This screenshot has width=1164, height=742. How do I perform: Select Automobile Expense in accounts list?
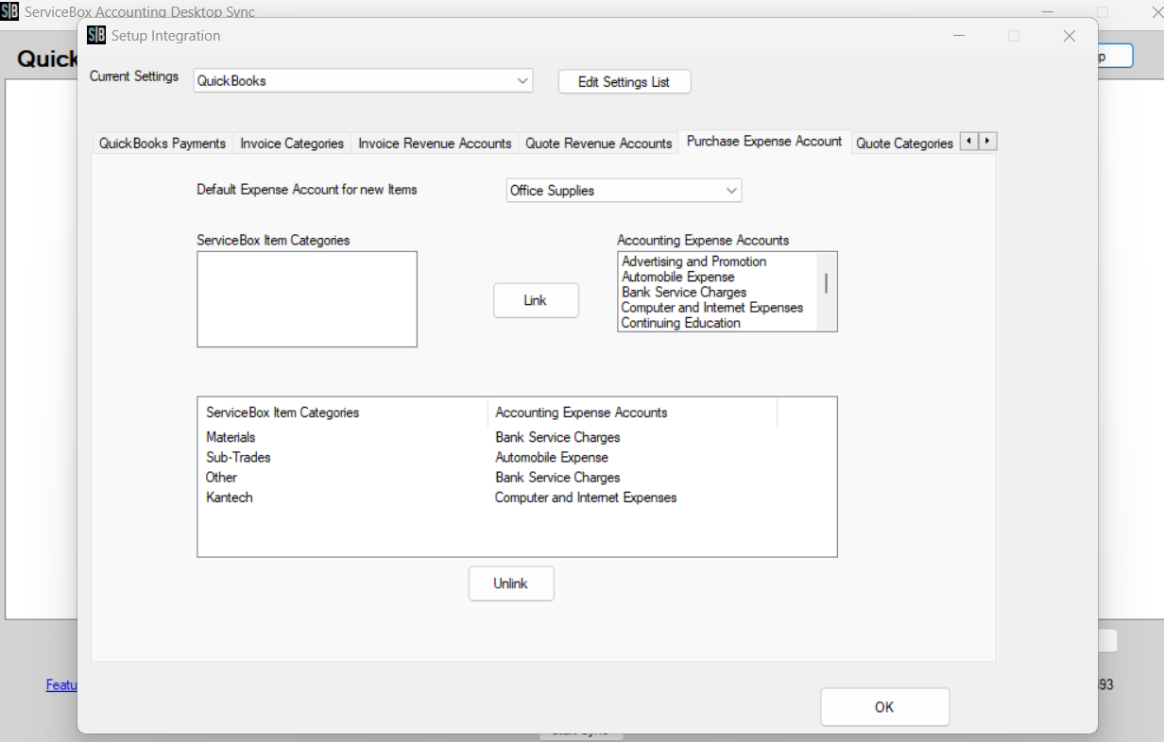click(678, 277)
